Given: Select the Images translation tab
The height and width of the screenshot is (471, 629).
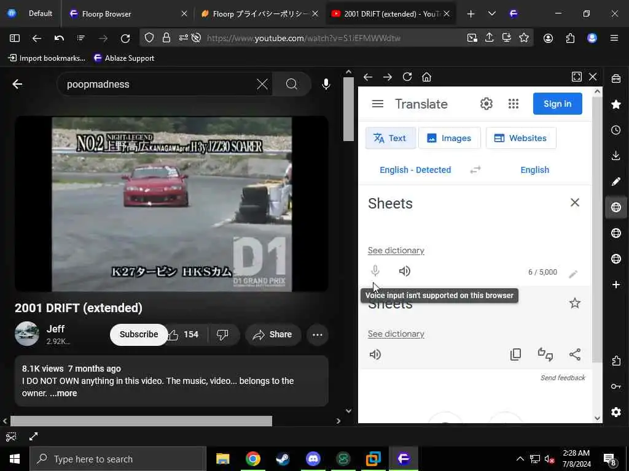Looking at the screenshot, I should coord(449,138).
